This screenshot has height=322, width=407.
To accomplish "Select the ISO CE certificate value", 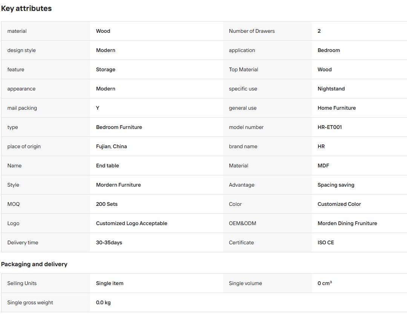I will point(326,242).
